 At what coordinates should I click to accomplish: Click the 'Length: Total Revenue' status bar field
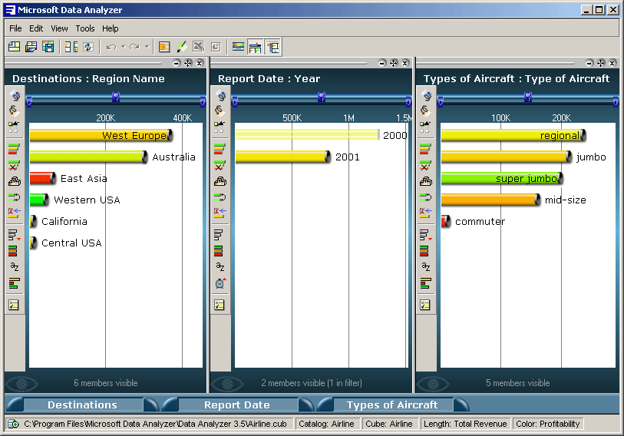[465, 424]
